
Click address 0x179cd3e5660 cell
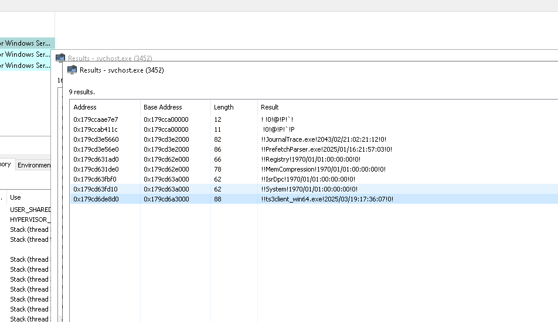96,139
